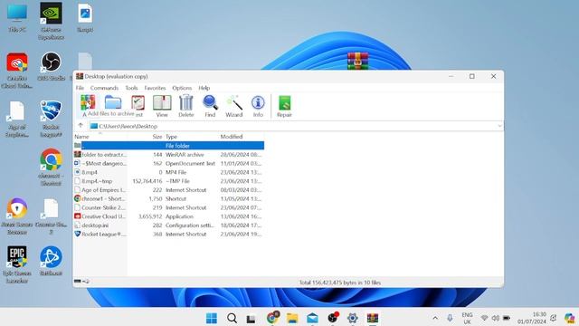
Task: Sort by the Size column header
Action: pos(157,137)
